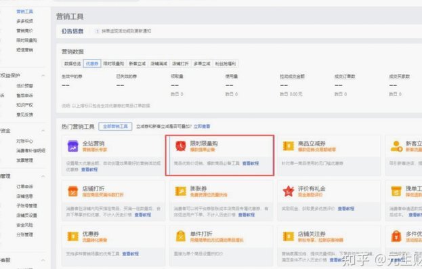Viewport: 422px width, 269px height.
Task: Open 多多视频 in the sidebar
Action: 24,21
